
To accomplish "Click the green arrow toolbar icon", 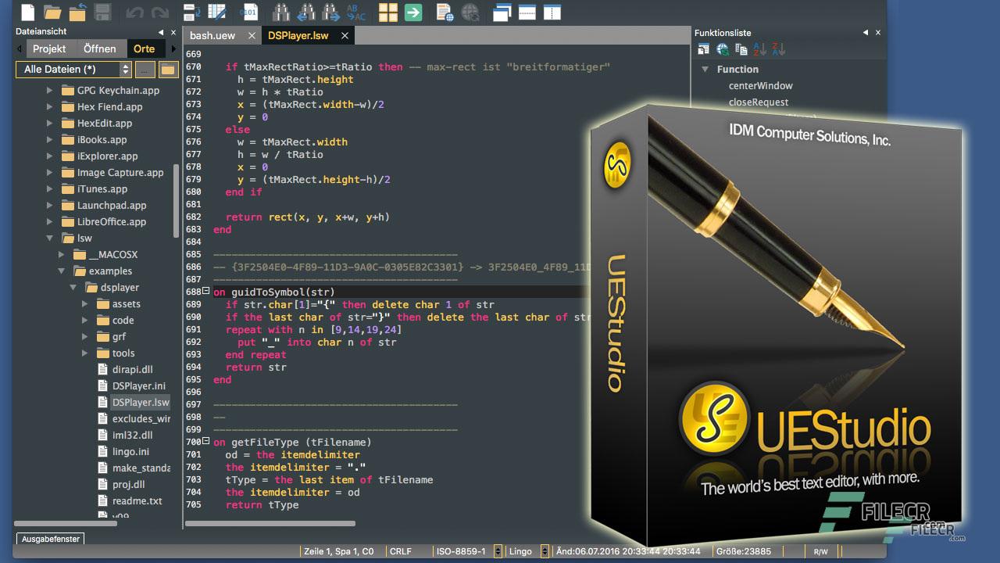I will coord(413,12).
